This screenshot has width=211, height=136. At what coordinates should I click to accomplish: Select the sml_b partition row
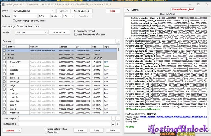pyautogui.click(x=60, y=89)
